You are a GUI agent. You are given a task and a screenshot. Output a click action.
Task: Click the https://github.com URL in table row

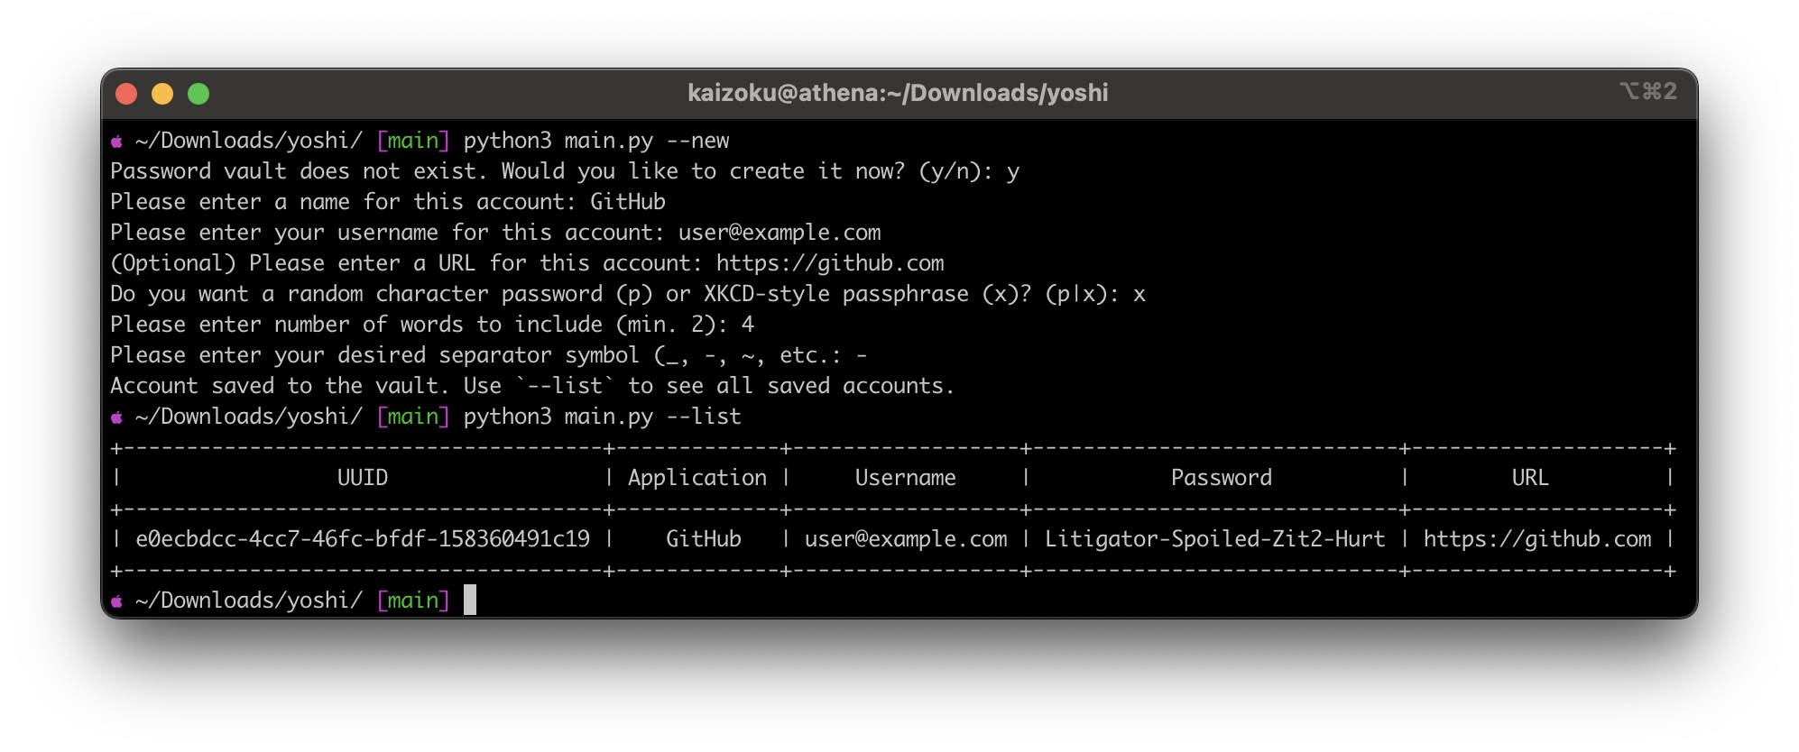pyautogui.click(x=1537, y=539)
